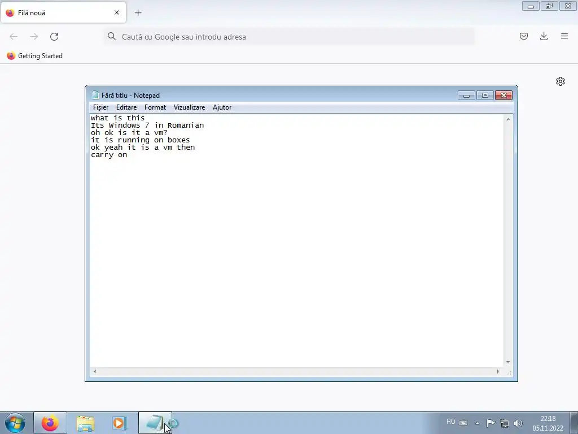Open the Ajutor menu in Notepad

pos(222,107)
